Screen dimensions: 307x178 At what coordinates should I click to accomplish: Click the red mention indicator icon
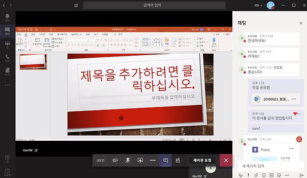pyautogui.click(x=299, y=139)
